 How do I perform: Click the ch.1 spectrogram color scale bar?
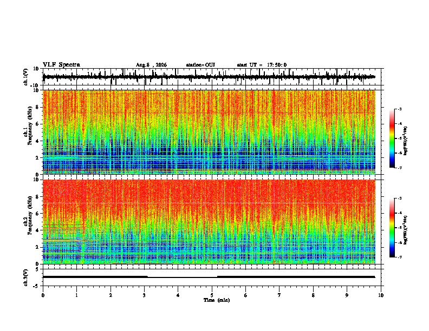[392, 138]
